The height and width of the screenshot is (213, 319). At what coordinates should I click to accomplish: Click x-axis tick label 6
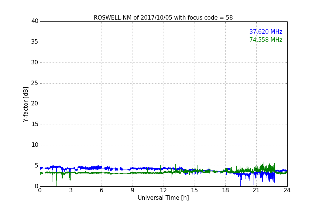coord(102,190)
